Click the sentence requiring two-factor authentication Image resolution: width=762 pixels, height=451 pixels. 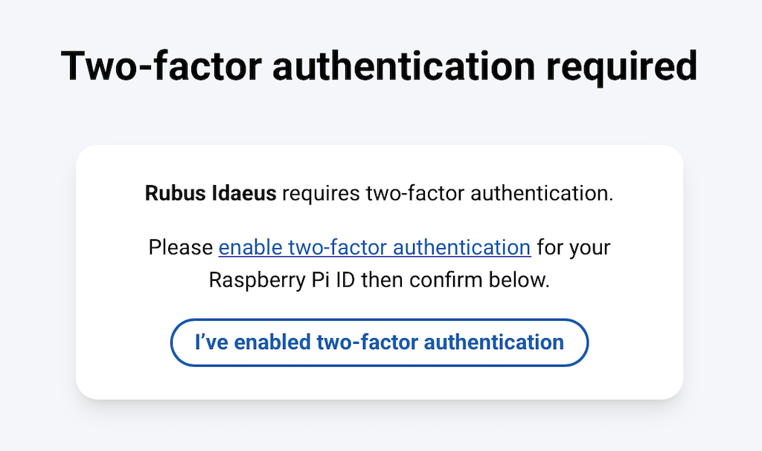tap(380, 193)
